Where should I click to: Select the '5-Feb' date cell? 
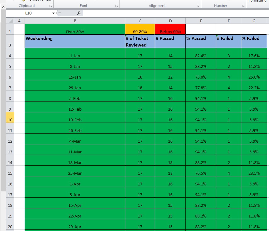click(75, 96)
